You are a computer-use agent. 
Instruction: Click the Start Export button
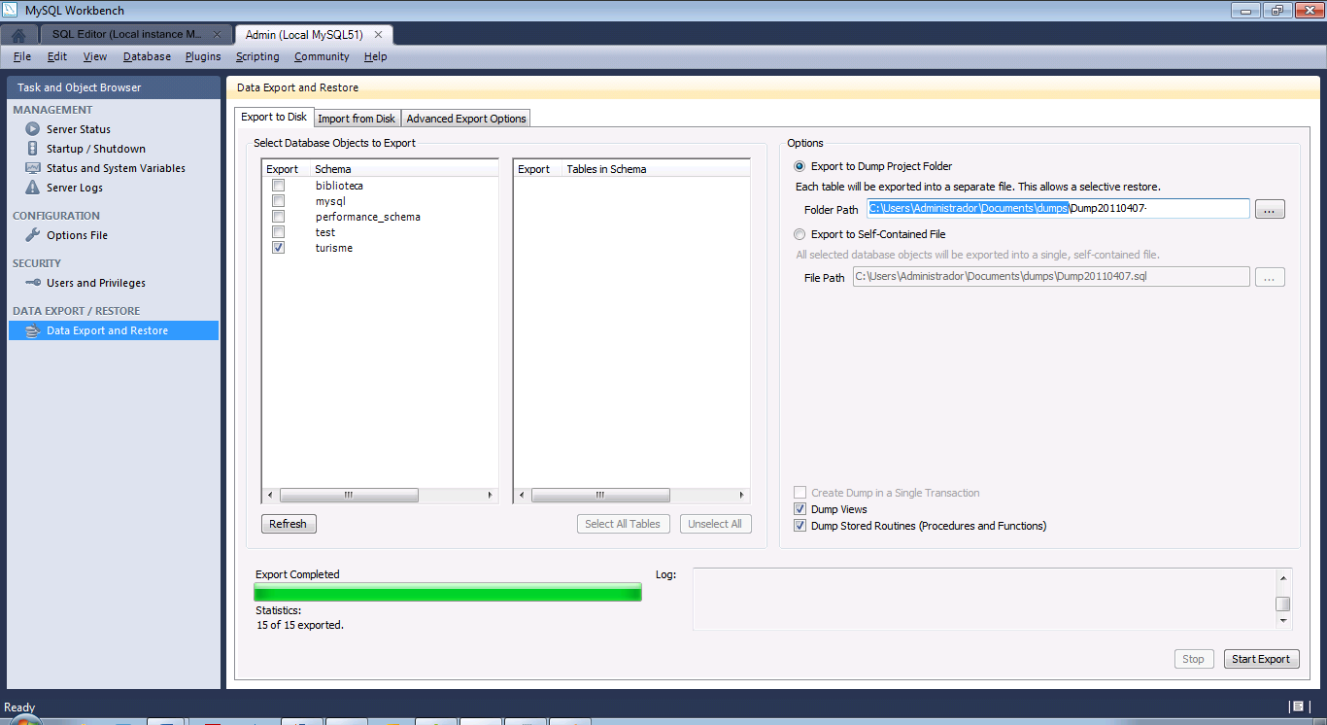point(1260,659)
